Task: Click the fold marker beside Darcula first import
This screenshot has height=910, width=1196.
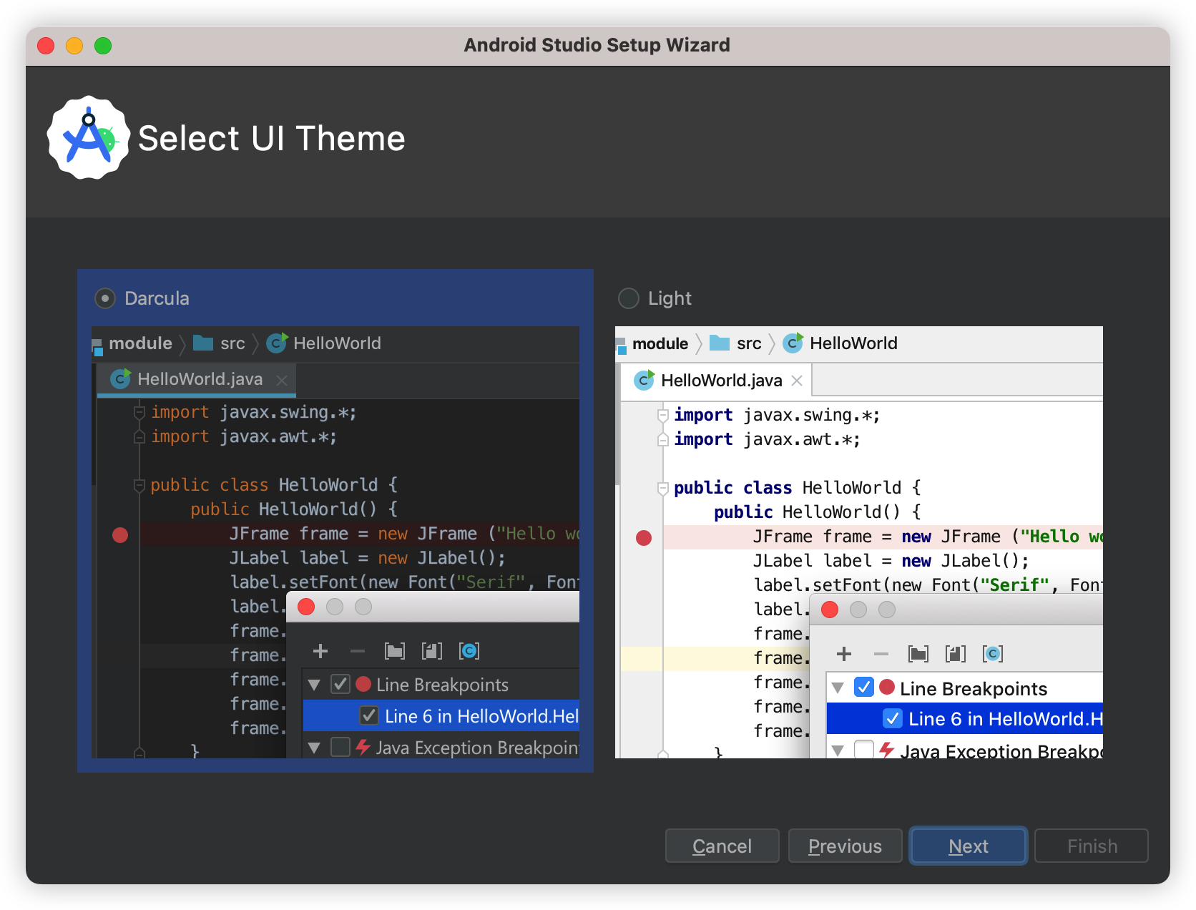Action: (x=139, y=412)
